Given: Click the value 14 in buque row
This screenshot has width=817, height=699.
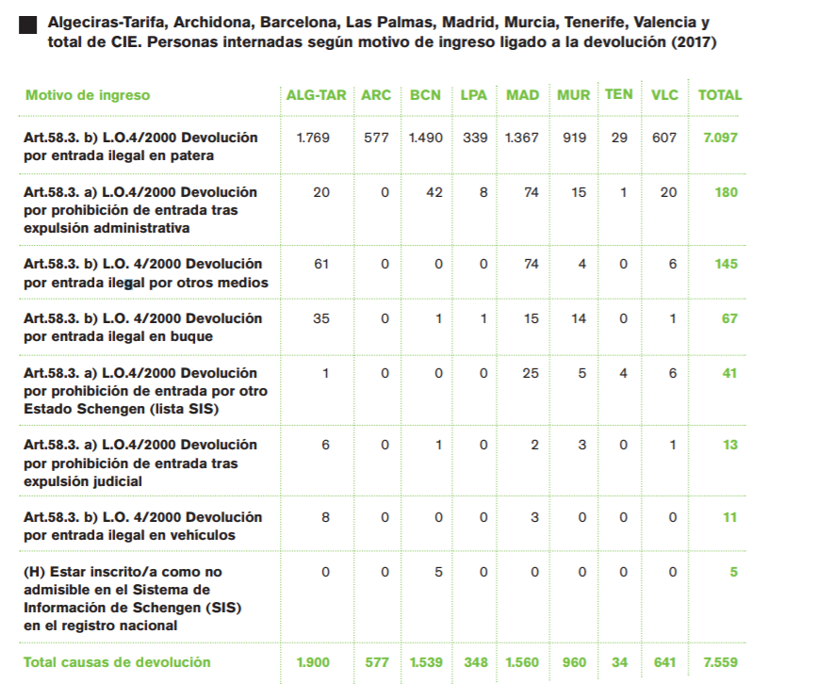Looking at the screenshot, I should [x=579, y=318].
